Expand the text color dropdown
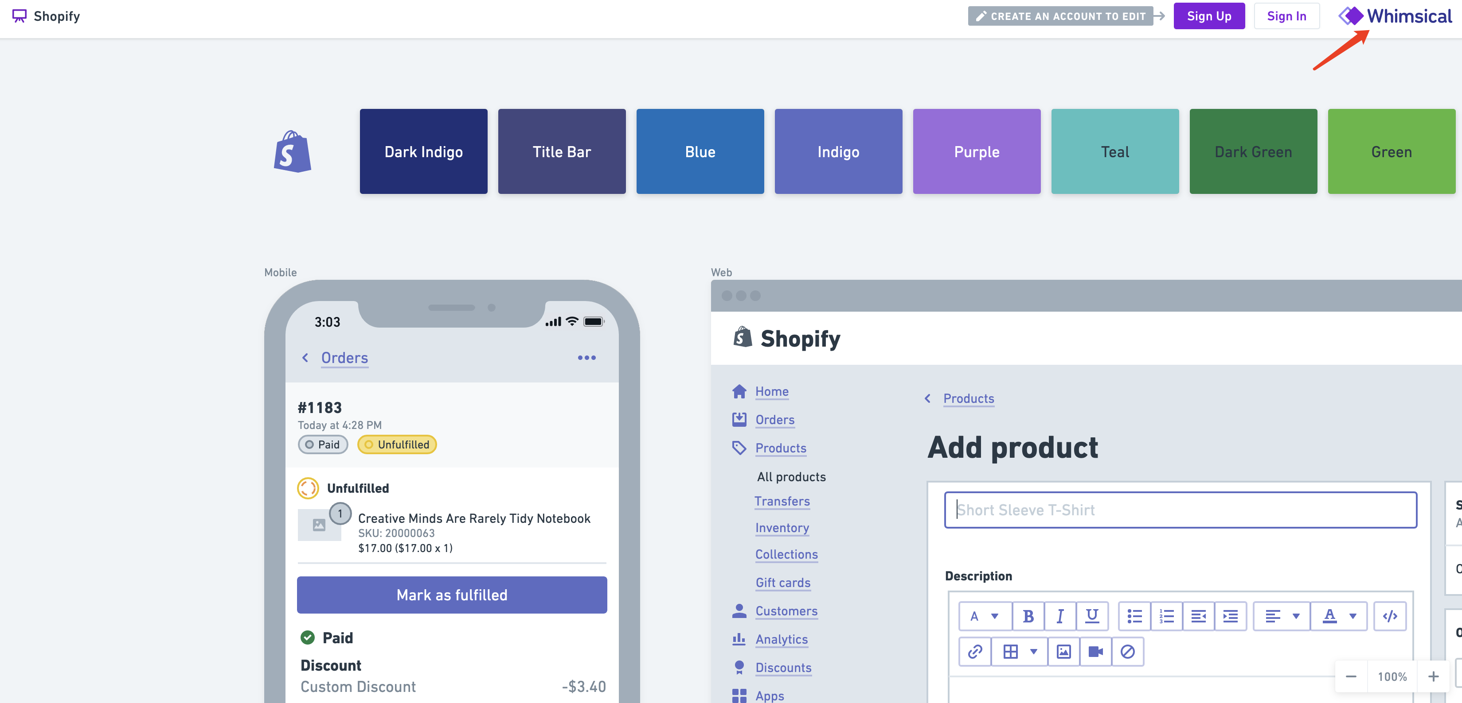1462x703 pixels. [x=1353, y=616]
